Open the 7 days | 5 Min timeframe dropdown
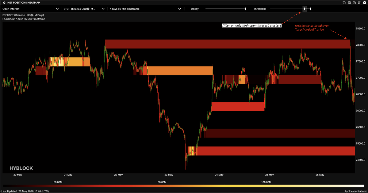 point(145,9)
